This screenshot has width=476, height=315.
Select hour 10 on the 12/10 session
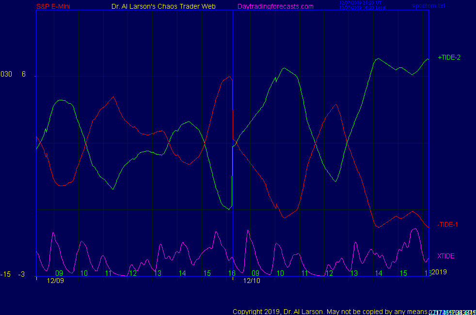280,273
